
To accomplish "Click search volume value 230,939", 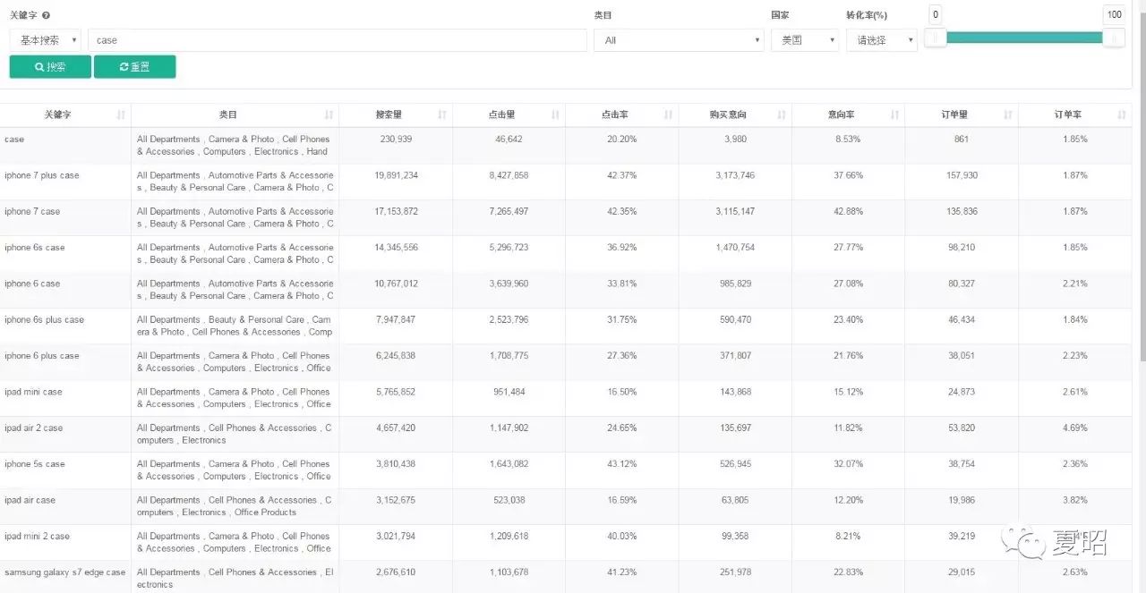I will coord(396,139).
